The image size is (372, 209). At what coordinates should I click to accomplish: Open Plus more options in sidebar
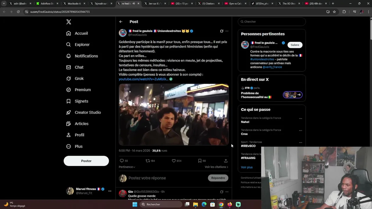(74, 147)
